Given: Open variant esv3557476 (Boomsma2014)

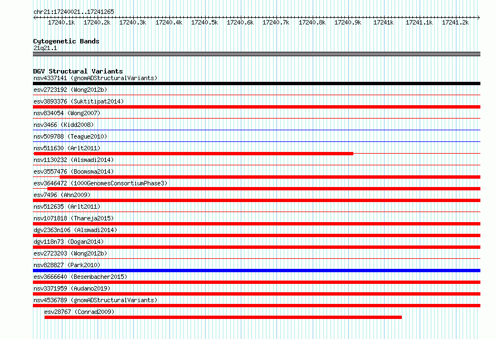Looking at the screenshot, I should [74, 171].
